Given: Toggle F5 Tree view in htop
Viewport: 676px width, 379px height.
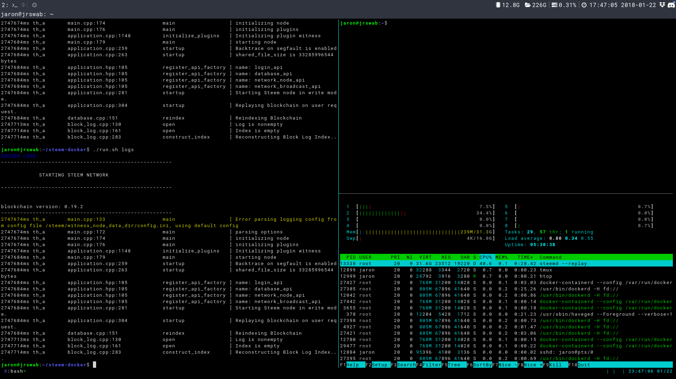Looking at the screenshot, I should coord(454,365).
